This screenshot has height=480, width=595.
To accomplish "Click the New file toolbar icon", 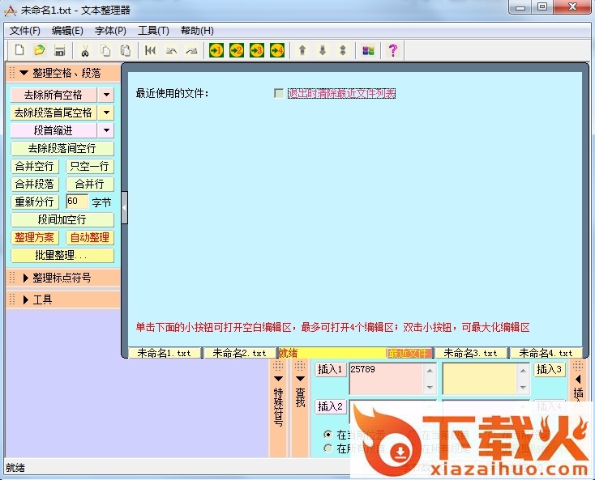I will (x=19, y=50).
